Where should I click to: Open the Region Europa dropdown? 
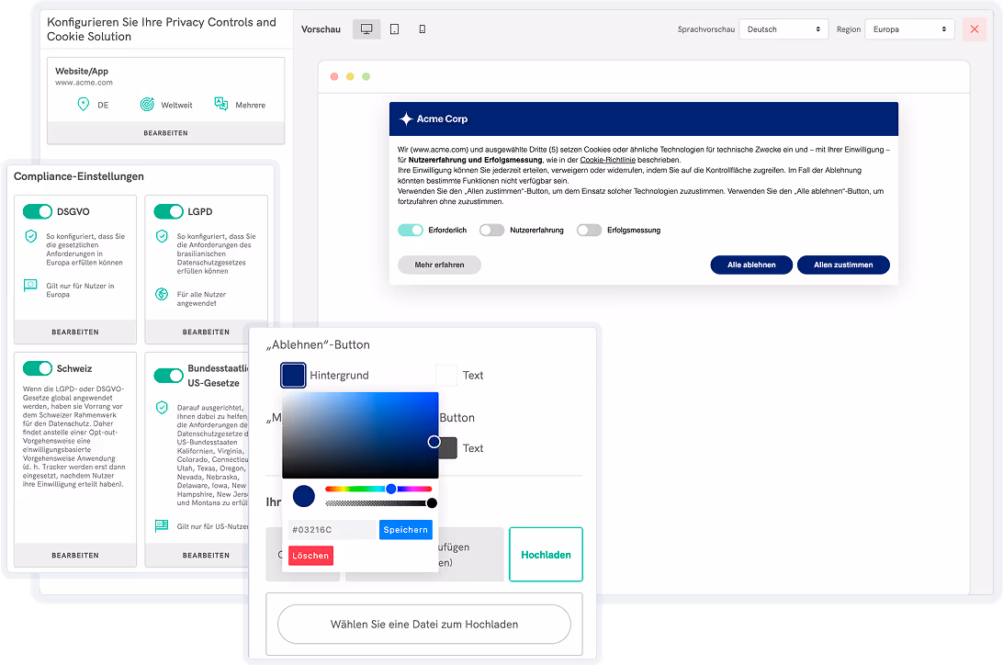pos(908,29)
